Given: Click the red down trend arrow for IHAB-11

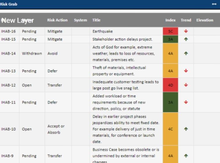Looking at the screenshot, I should tap(186, 102).
